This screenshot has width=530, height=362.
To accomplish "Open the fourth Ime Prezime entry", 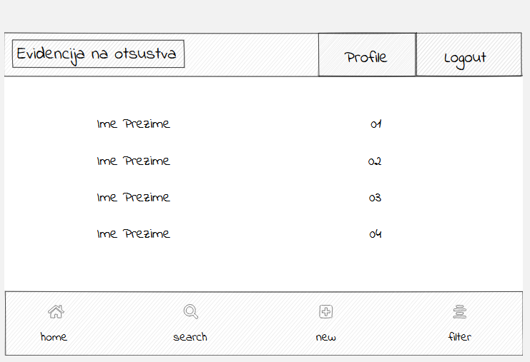I will click(134, 233).
